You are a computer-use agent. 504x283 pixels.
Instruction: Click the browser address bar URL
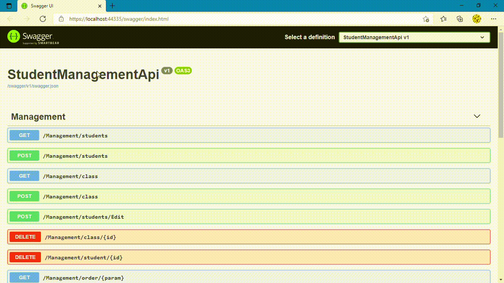tap(119, 19)
